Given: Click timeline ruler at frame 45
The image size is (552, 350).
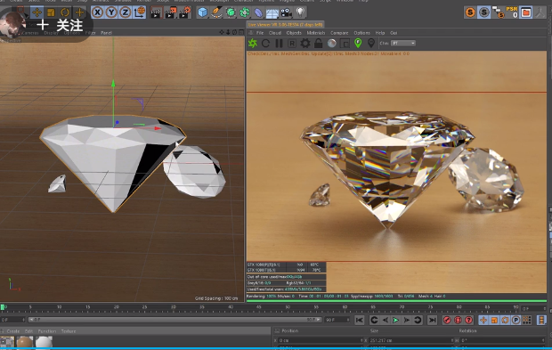Looking at the screenshot, I should tap(259, 308).
